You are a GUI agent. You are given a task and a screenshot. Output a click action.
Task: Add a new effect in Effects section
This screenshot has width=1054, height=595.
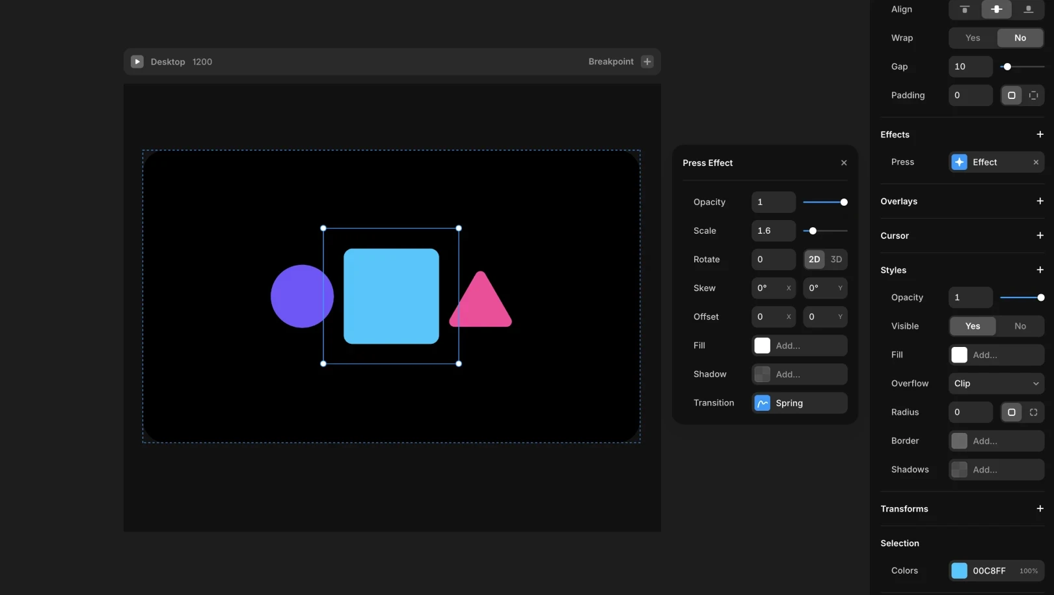tap(1040, 134)
